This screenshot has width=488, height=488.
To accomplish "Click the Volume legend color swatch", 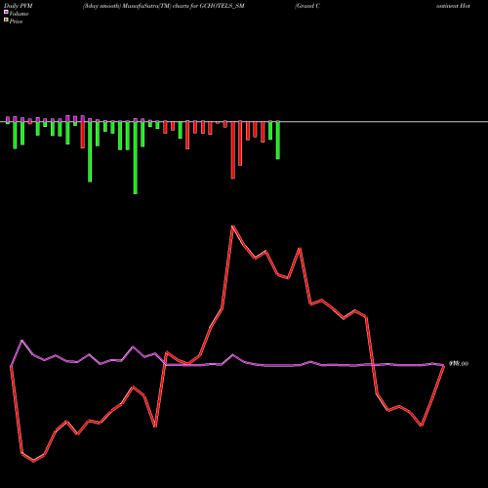I will (x=6, y=13).
